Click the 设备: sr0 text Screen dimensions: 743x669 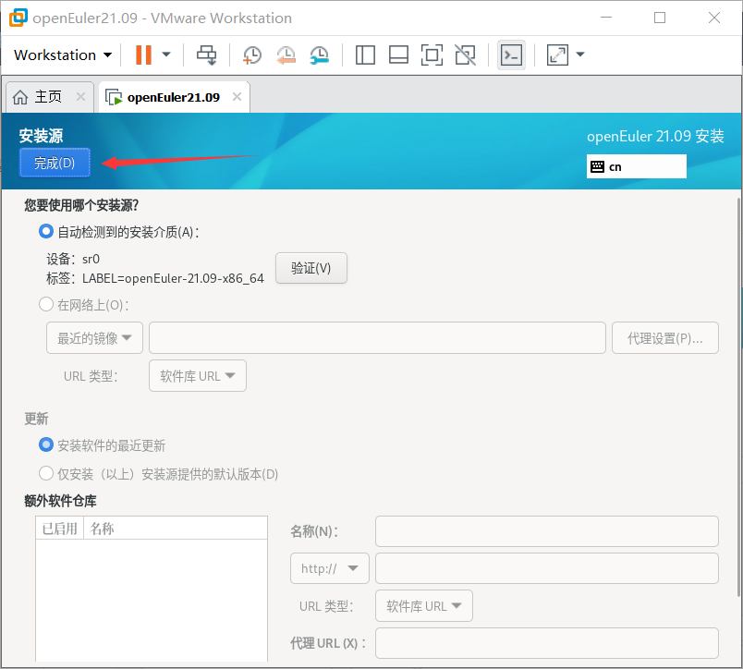[73, 259]
